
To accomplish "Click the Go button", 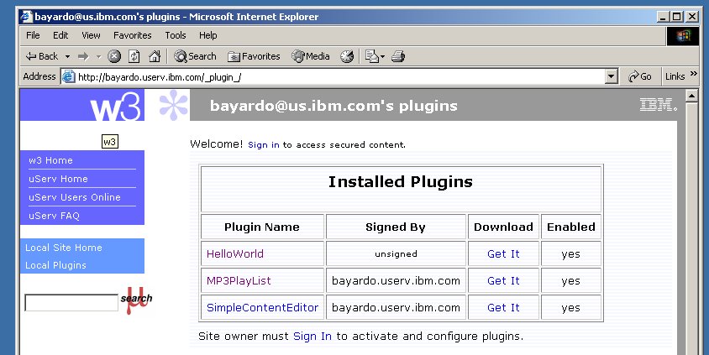I will tap(640, 76).
